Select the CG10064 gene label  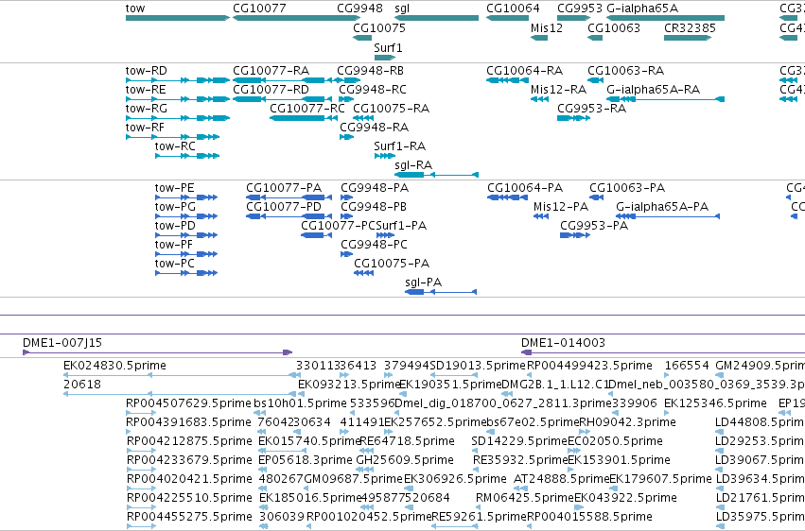point(513,9)
